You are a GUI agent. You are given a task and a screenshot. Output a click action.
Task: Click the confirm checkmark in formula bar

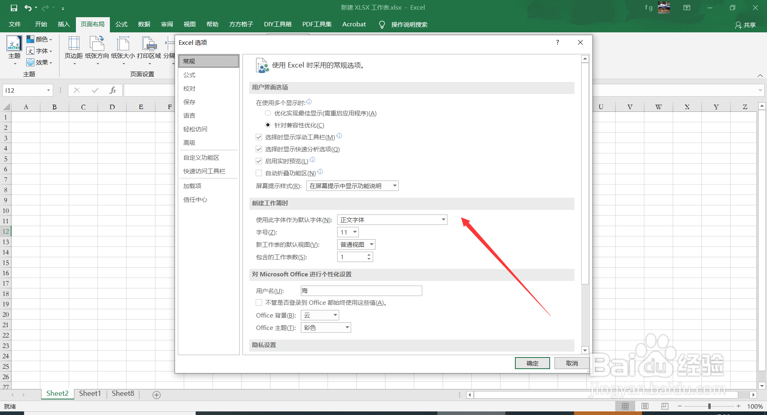(95, 90)
